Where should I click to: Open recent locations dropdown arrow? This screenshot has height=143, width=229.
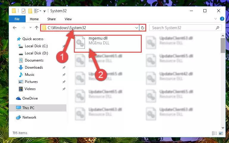pos(30,28)
